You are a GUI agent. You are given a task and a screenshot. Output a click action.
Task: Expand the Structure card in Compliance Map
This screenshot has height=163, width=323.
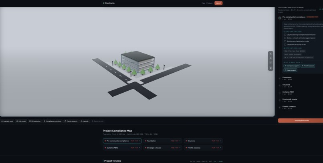tap(203, 141)
